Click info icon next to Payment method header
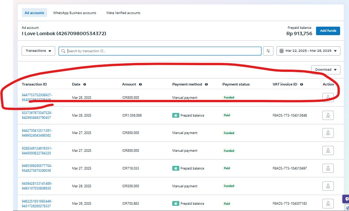Viewport: 349px width, 211px height. click(206, 84)
